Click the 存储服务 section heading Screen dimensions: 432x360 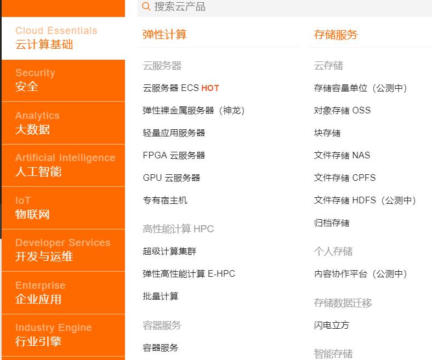coord(336,35)
